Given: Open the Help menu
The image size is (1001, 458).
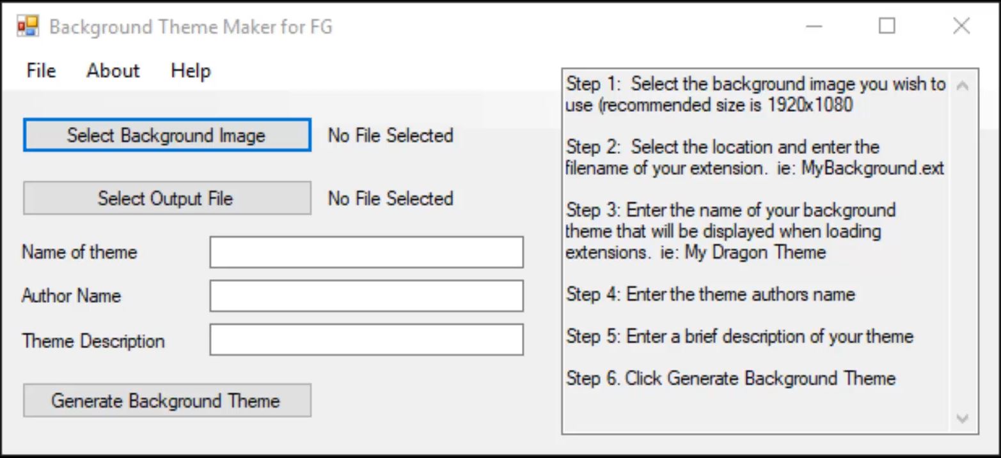Looking at the screenshot, I should click(x=191, y=70).
